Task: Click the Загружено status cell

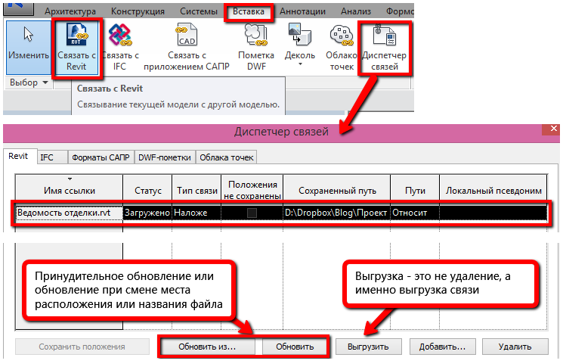Action: pos(147,213)
